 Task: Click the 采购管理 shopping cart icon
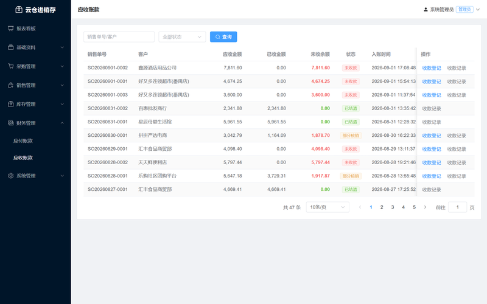coord(11,66)
